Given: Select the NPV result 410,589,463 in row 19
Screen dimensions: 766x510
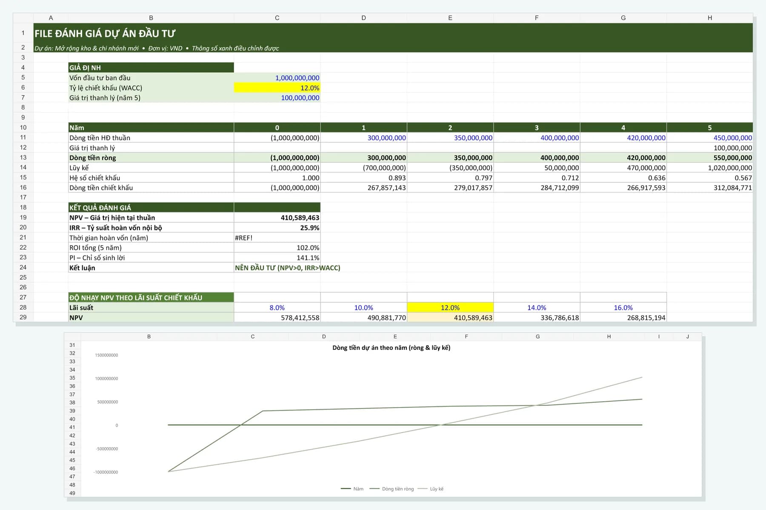Looking at the screenshot, I should [277, 218].
